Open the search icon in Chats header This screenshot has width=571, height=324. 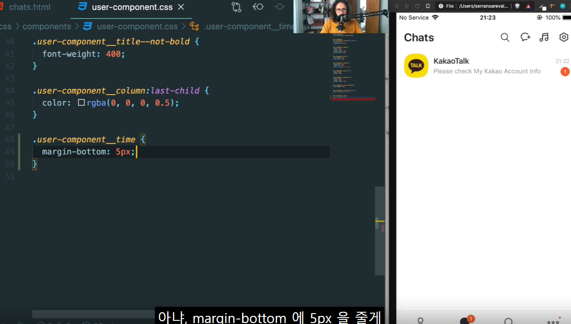505,38
